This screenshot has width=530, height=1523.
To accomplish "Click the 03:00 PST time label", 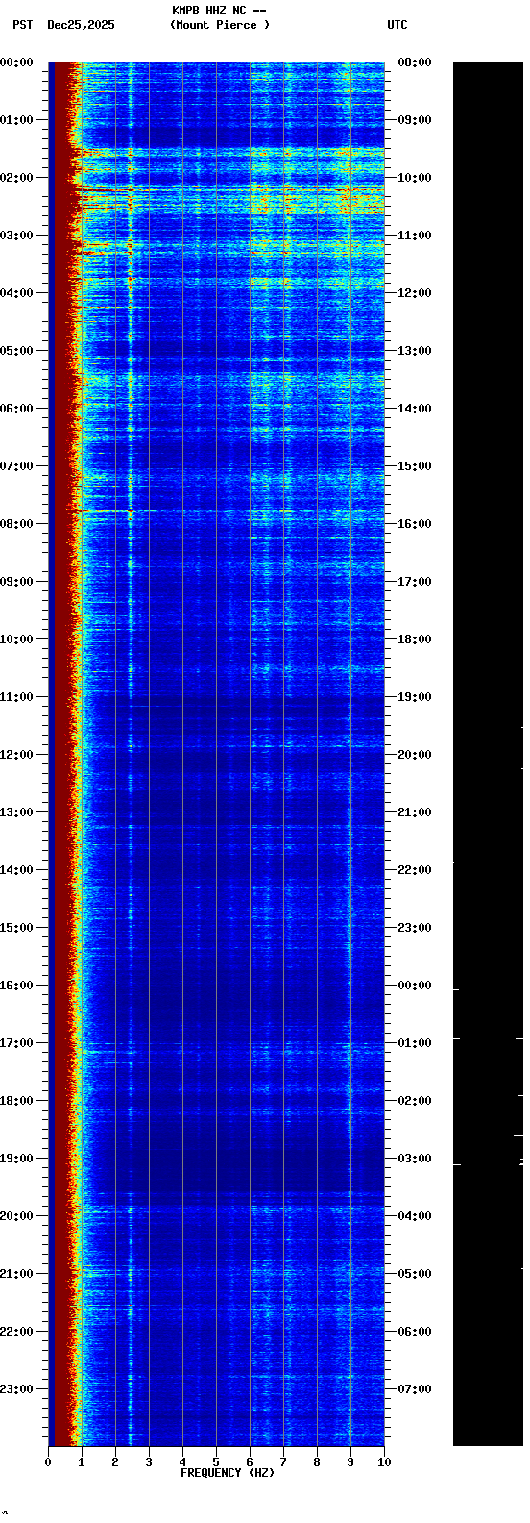I will [16, 236].
